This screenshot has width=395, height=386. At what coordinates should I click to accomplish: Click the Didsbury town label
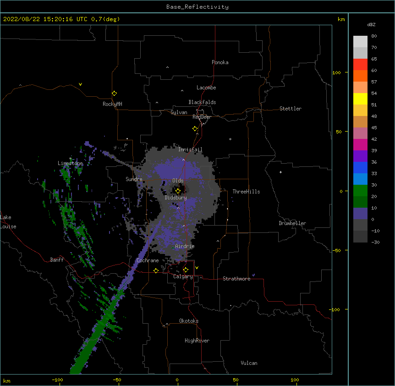(176, 198)
